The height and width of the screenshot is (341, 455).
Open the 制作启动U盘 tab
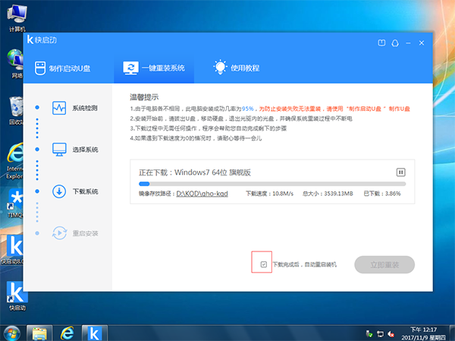click(66, 68)
